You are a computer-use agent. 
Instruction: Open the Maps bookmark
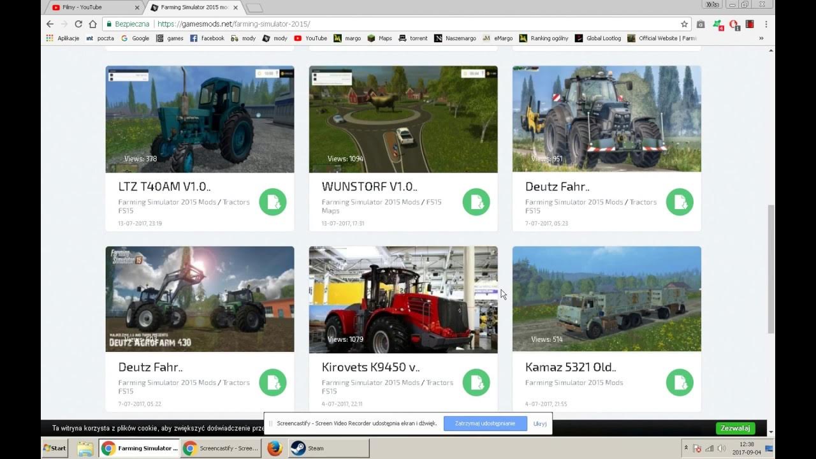pyautogui.click(x=380, y=38)
